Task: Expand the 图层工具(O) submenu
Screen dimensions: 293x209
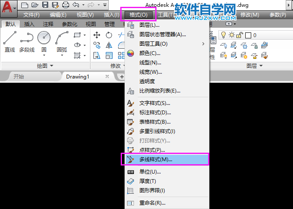Action: [x=167, y=44]
